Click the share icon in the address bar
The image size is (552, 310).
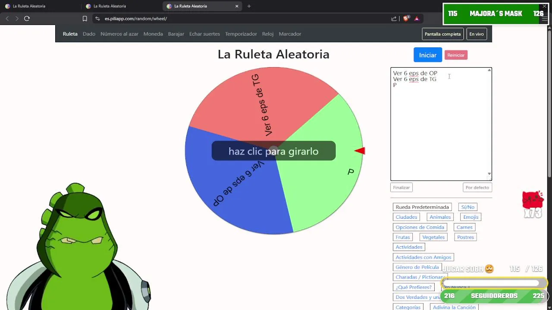coord(394,19)
